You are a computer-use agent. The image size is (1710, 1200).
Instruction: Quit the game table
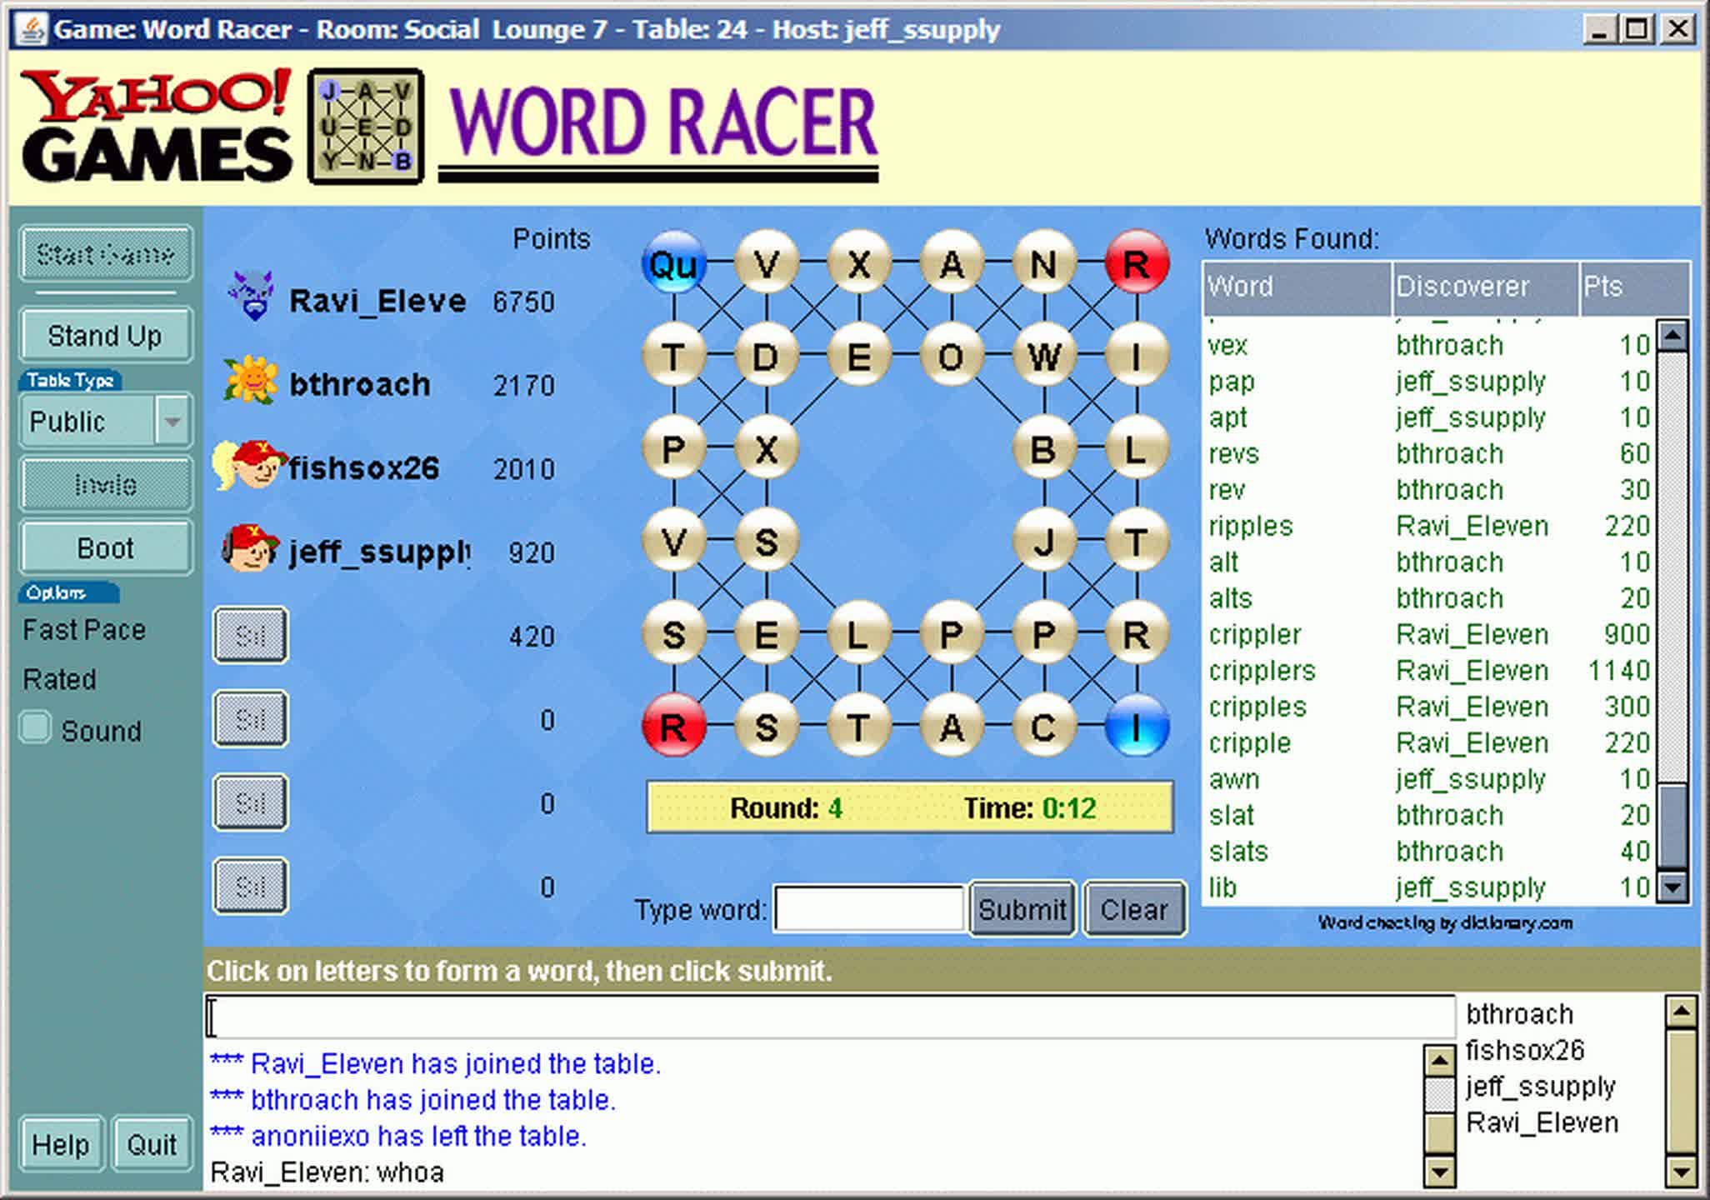click(152, 1144)
